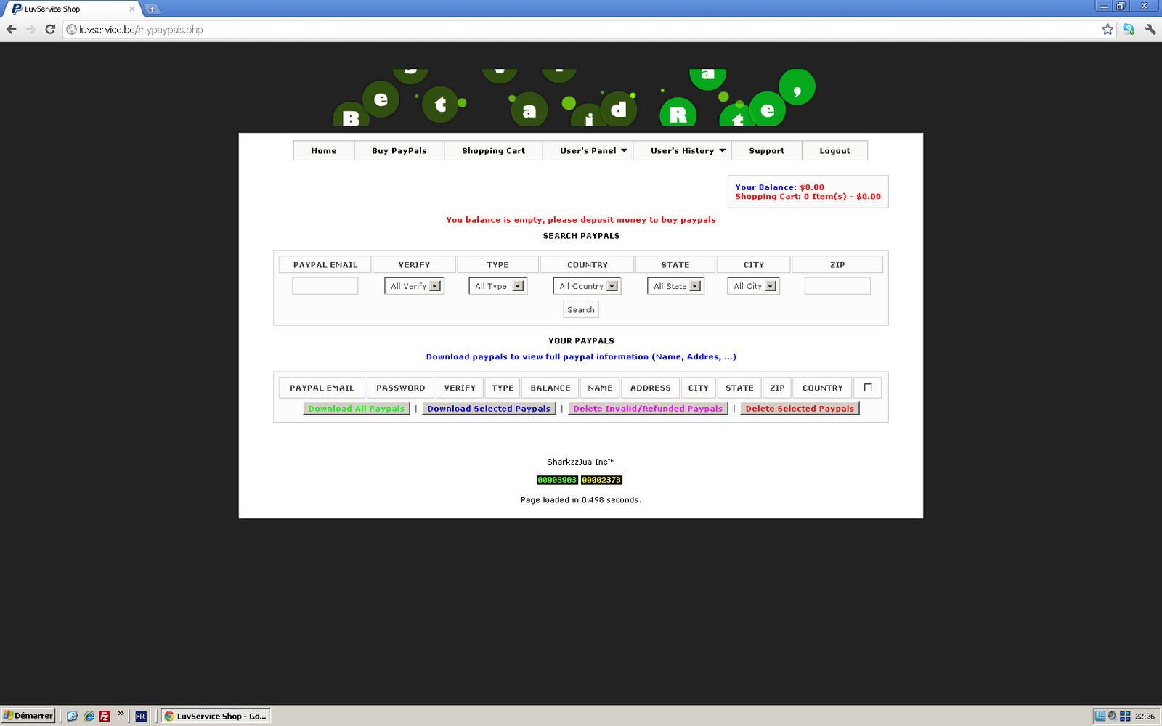
Task: Open the All Verify dropdown
Action: pyautogui.click(x=414, y=286)
